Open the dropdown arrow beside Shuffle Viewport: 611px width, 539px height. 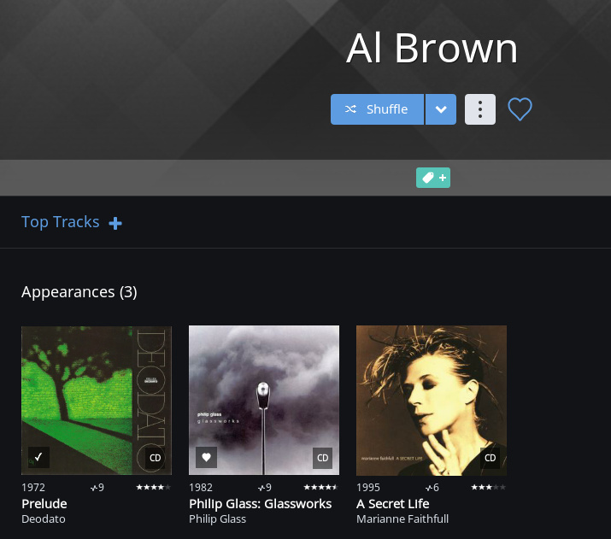441,109
